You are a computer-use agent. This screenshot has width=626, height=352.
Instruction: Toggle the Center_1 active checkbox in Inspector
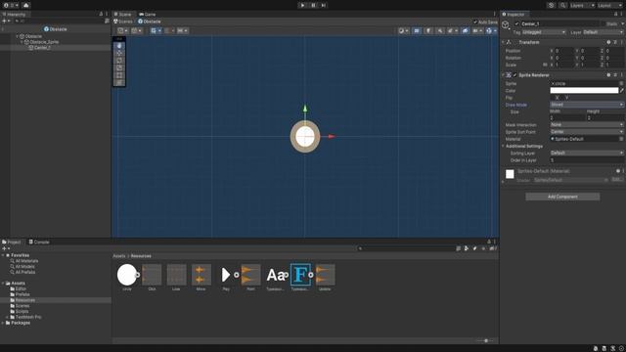516,23
